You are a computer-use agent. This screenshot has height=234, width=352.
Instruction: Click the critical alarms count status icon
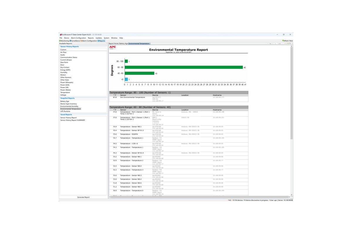coord(228,200)
